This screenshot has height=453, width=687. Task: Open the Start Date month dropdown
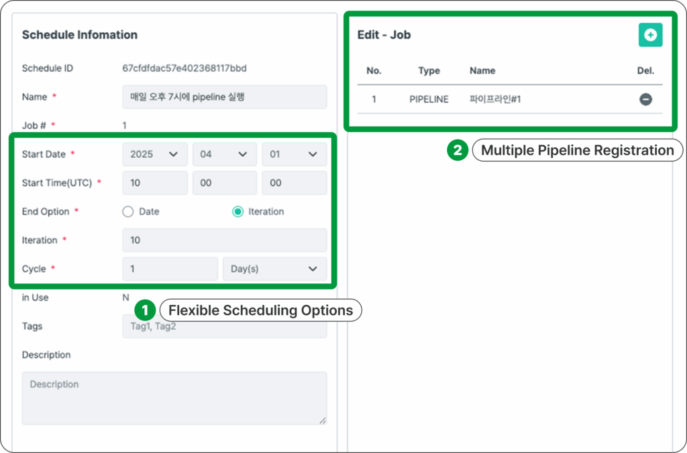point(224,154)
